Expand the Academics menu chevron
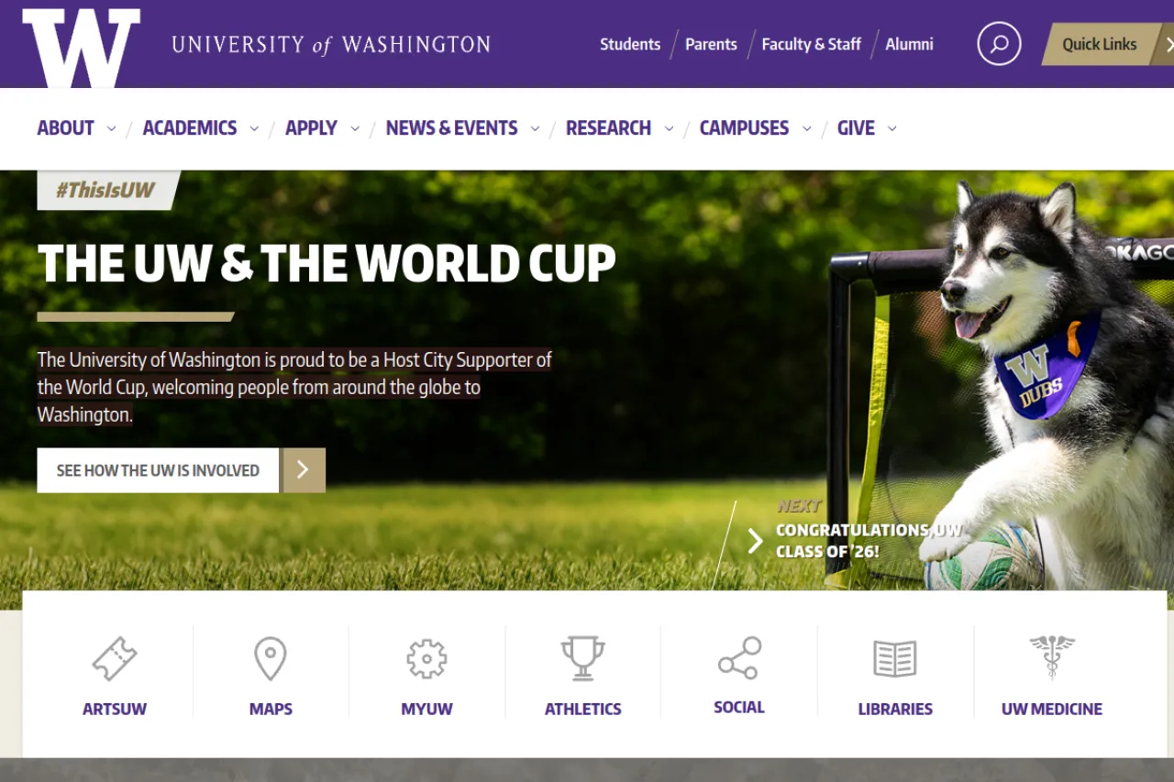 [x=254, y=128]
